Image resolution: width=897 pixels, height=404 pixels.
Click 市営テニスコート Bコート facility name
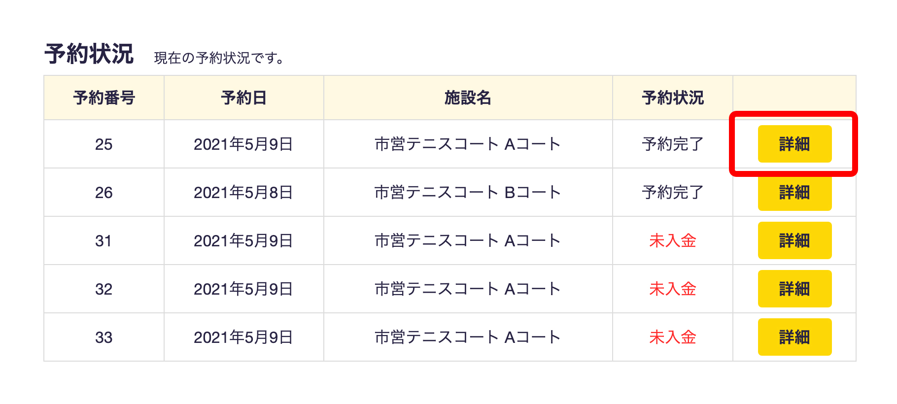pos(468,193)
